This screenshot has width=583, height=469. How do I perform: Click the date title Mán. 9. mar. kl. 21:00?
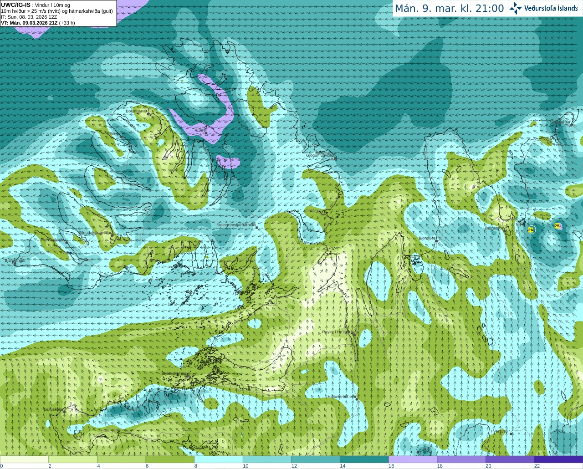click(449, 9)
